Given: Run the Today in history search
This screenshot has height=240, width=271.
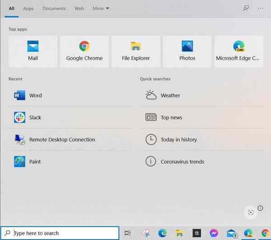Looking at the screenshot, I should click(x=202, y=139).
